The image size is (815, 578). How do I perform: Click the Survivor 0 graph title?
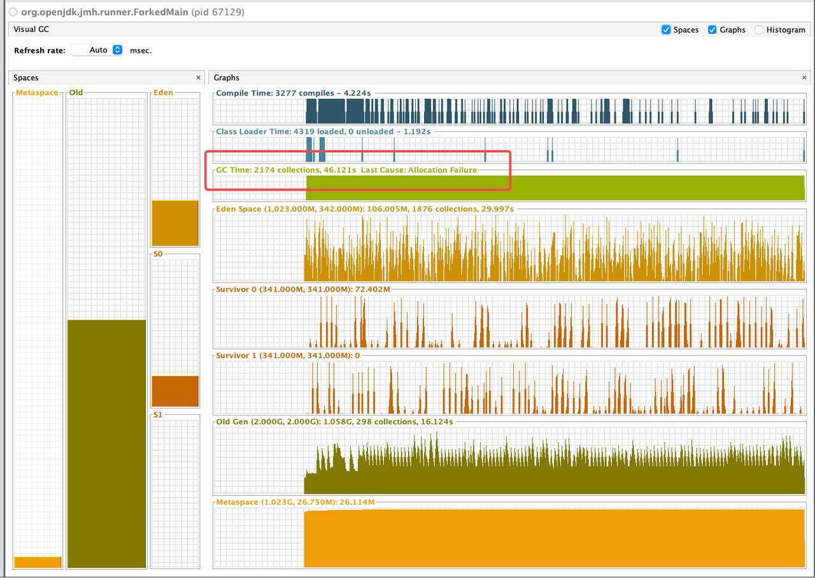click(303, 289)
